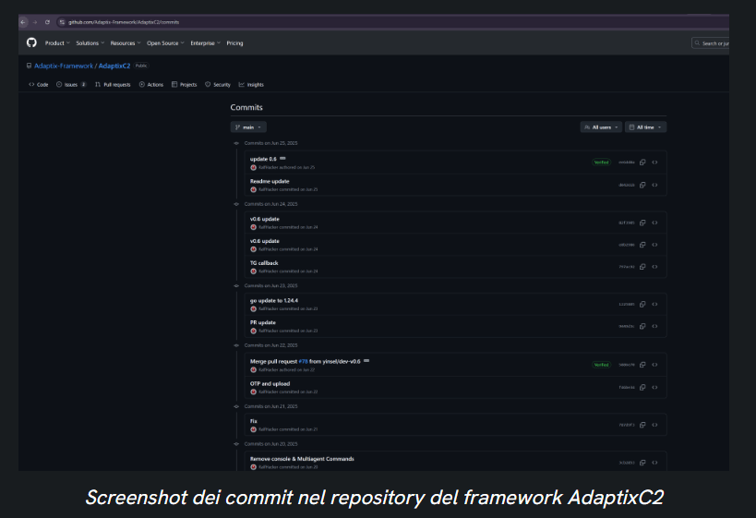
Task: Browse repository at the "Readme update" commit
Action: point(654,186)
